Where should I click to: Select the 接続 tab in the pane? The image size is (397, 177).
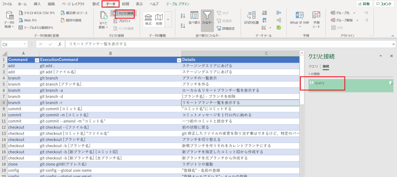point(326,66)
